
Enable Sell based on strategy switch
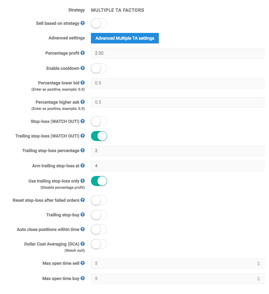(x=99, y=23)
